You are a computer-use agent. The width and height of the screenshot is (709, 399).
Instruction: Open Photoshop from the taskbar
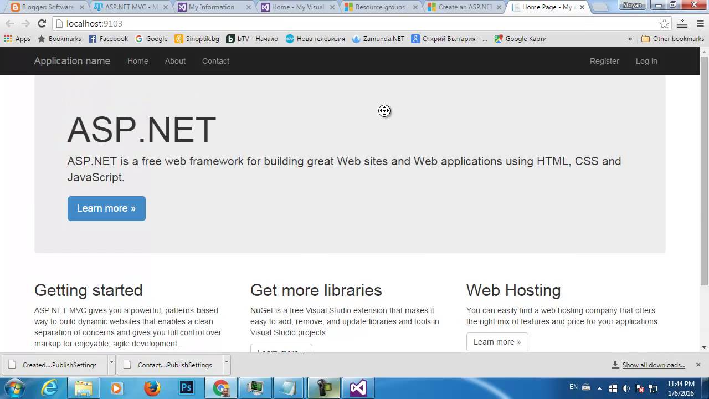pyautogui.click(x=187, y=388)
